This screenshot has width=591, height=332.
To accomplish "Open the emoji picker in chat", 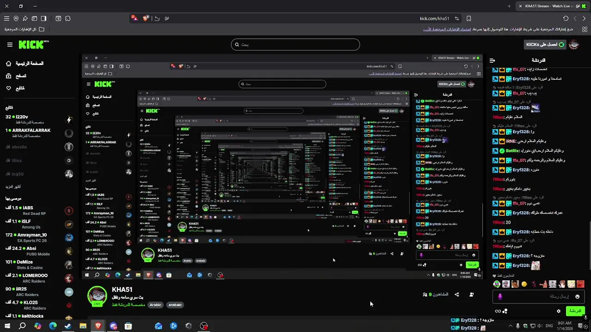I will 577,296.
